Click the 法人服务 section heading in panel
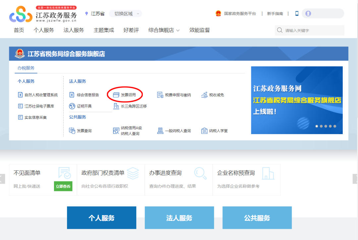This screenshot has width=358, height=240. click(x=77, y=81)
